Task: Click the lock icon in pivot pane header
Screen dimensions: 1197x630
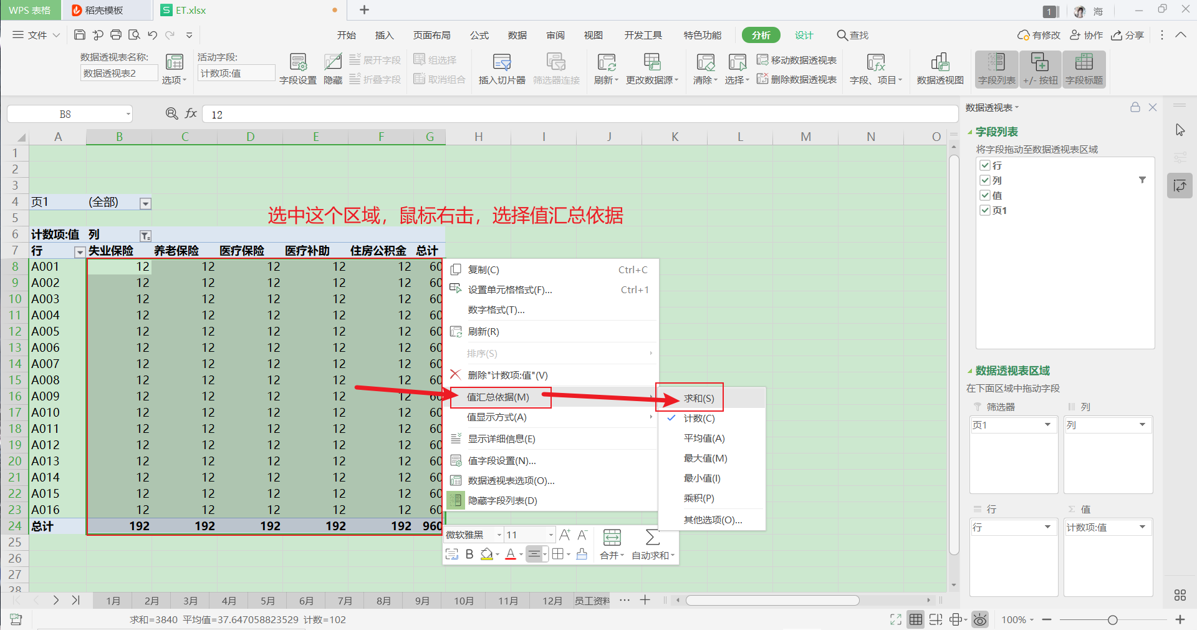Action: [1135, 107]
